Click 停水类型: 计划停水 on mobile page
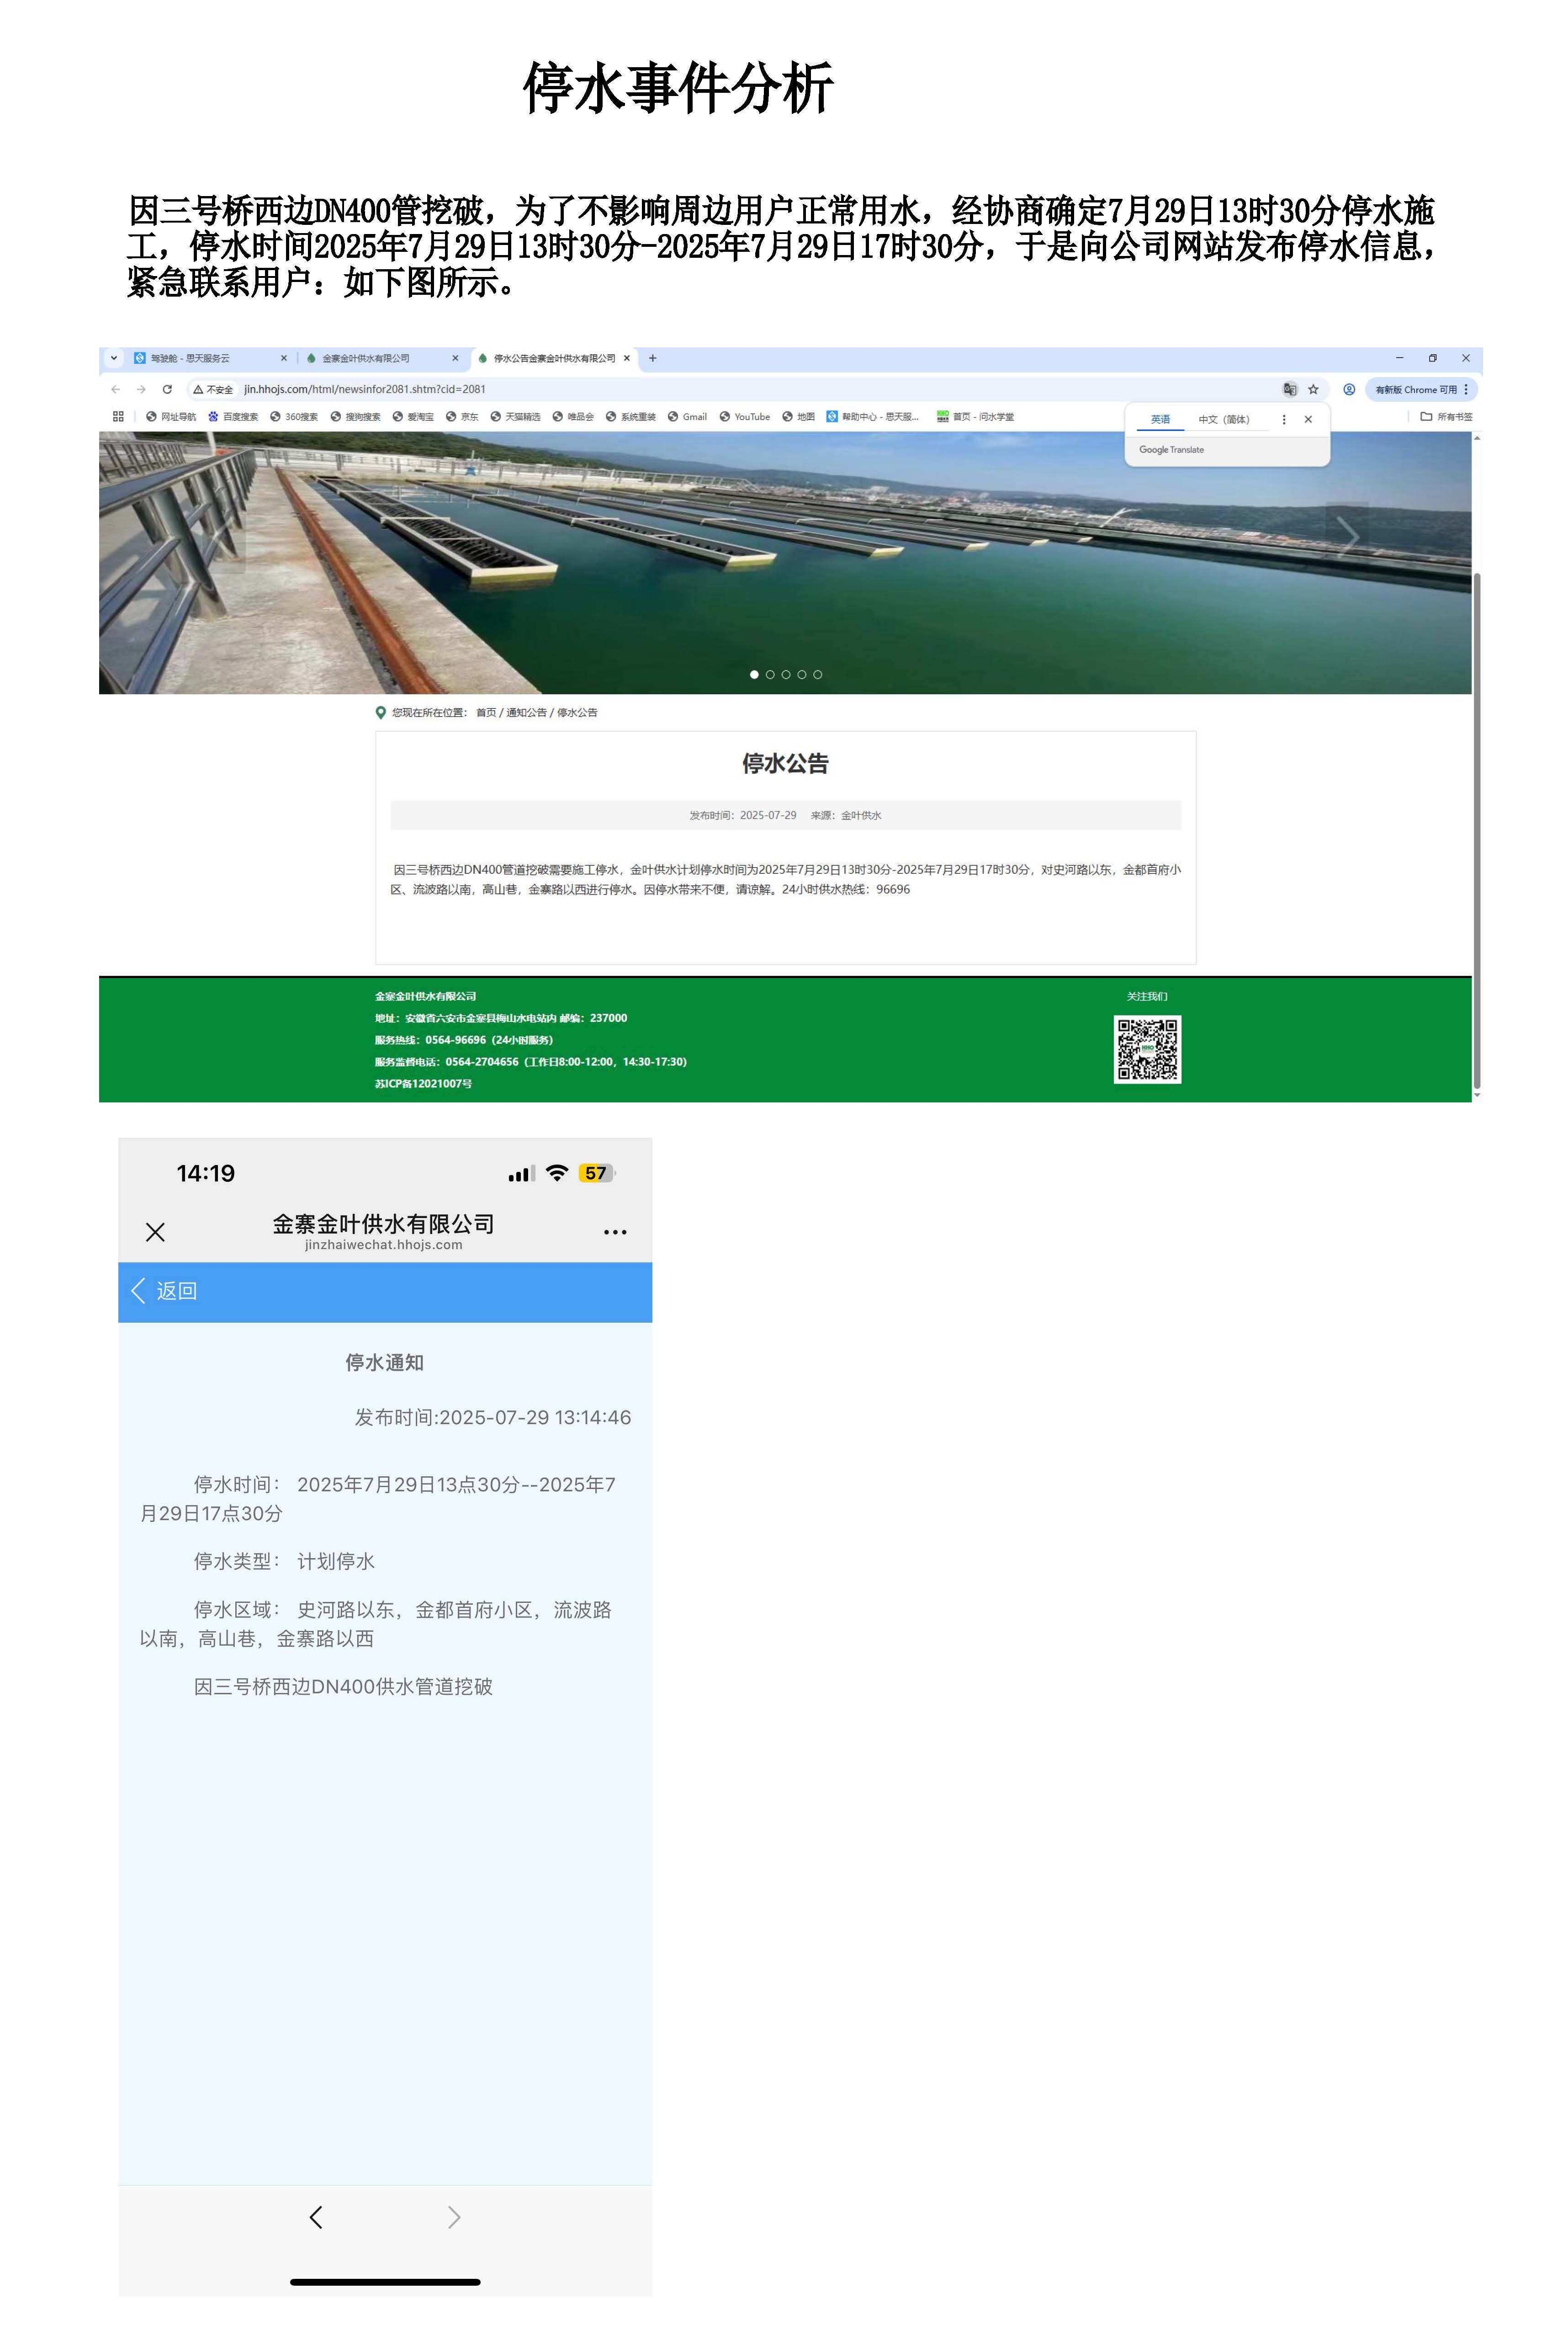 tap(284, 1561)
